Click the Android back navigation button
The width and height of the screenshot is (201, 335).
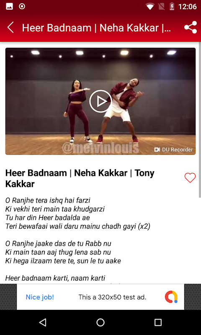tap(43, 322)
